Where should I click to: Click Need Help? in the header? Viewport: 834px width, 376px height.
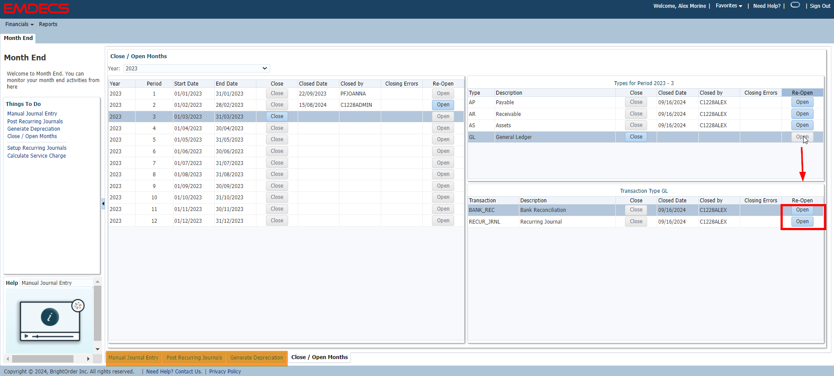point(767,6)
